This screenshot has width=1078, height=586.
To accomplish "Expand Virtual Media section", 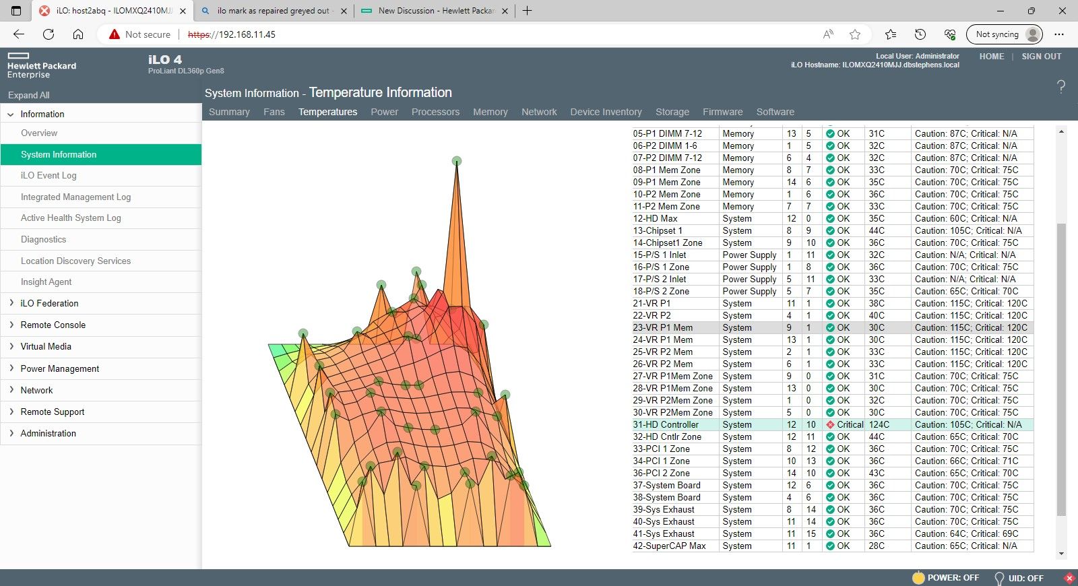I will [11, 346].
